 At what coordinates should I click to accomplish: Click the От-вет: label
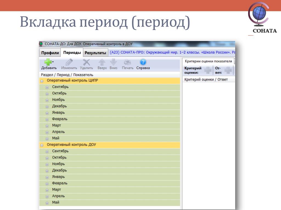pos(218,70)
